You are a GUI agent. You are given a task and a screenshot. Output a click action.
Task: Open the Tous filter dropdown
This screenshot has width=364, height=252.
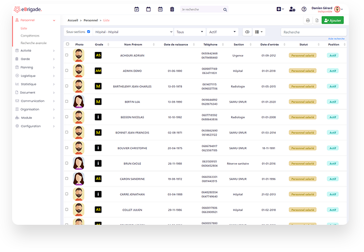click(x=190, y=32)
